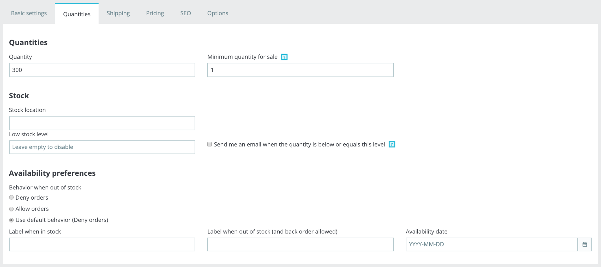The width and height of the screenshot is (601, 267).
Task: Open the Options tab
Action: (x=218, y=13)
